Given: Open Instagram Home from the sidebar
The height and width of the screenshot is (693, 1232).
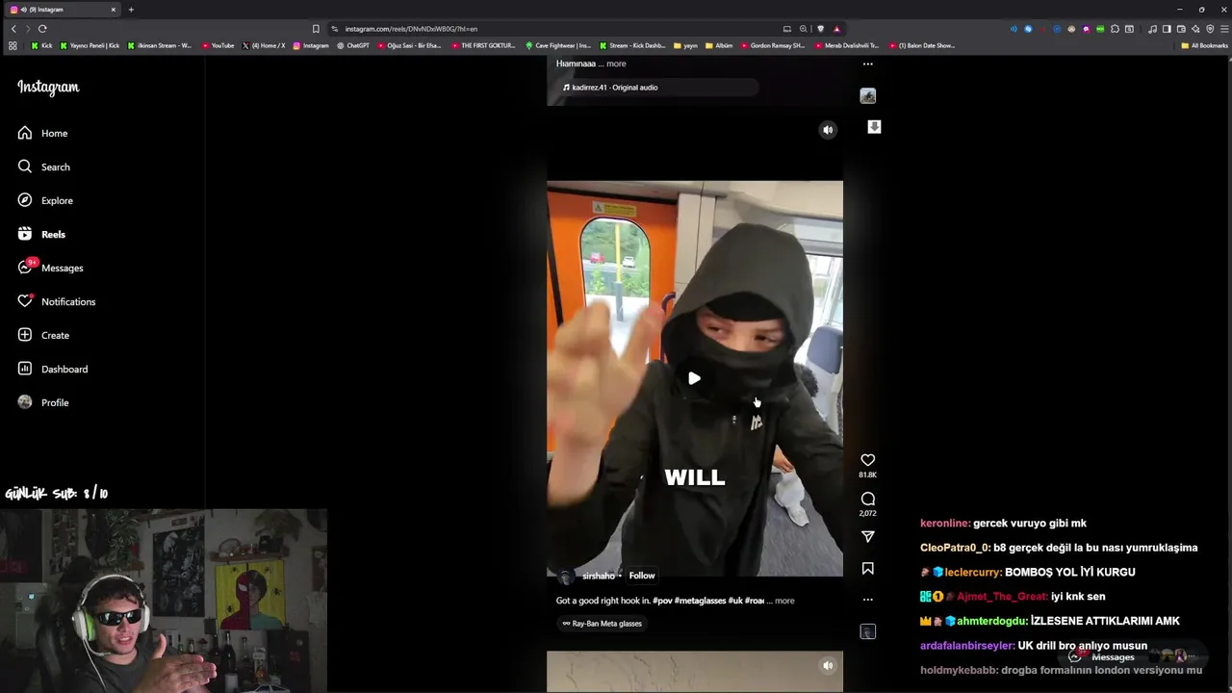Looking at the screenshot, I should click(x=42, y=133).
